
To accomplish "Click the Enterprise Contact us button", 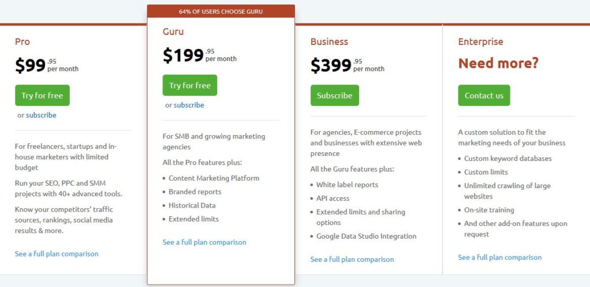I will [484, 95].
